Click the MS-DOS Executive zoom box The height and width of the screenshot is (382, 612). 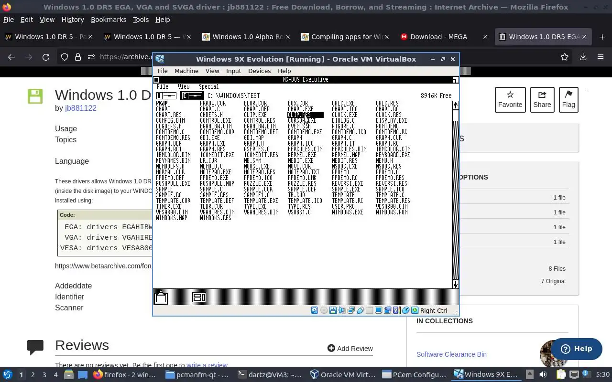click(455, 80)
